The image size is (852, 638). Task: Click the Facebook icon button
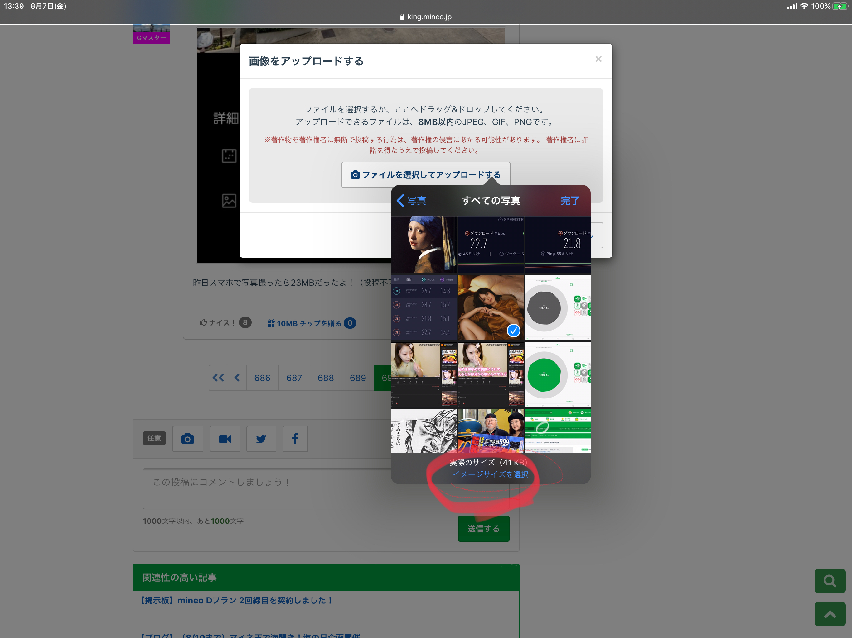(295, 439)
